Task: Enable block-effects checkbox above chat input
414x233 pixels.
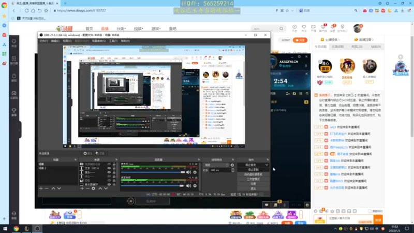Action: pos(369,211)
